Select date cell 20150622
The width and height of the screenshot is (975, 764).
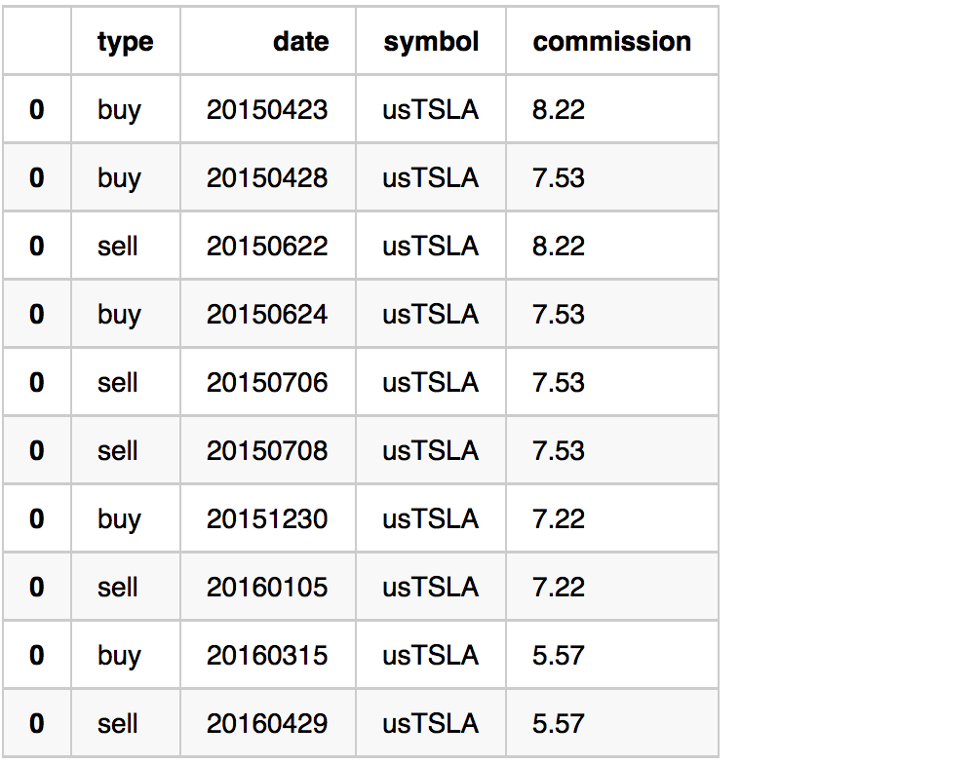click(267, 247)
